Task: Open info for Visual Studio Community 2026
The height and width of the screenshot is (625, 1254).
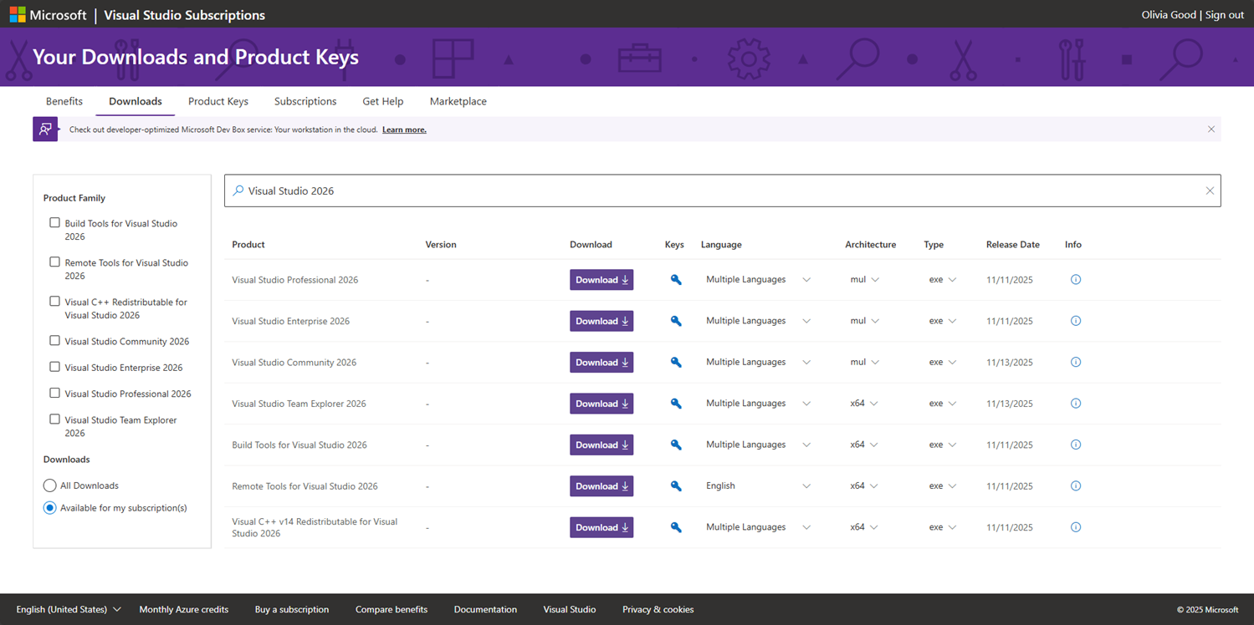Action: (1075, 362)
